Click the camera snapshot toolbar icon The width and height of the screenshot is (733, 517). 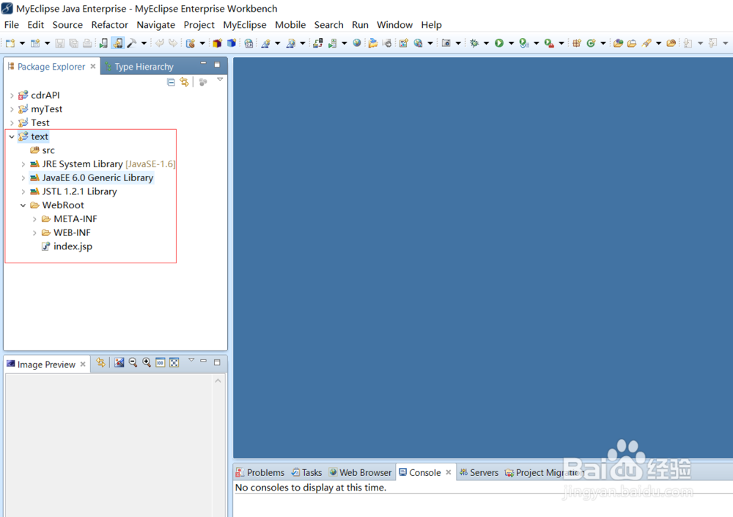pyautogui.click(x=446, y=43)
